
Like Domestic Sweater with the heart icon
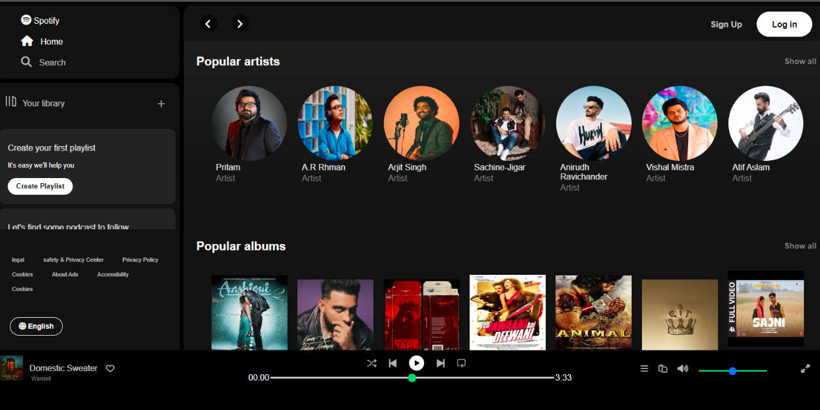coord(110,368)
